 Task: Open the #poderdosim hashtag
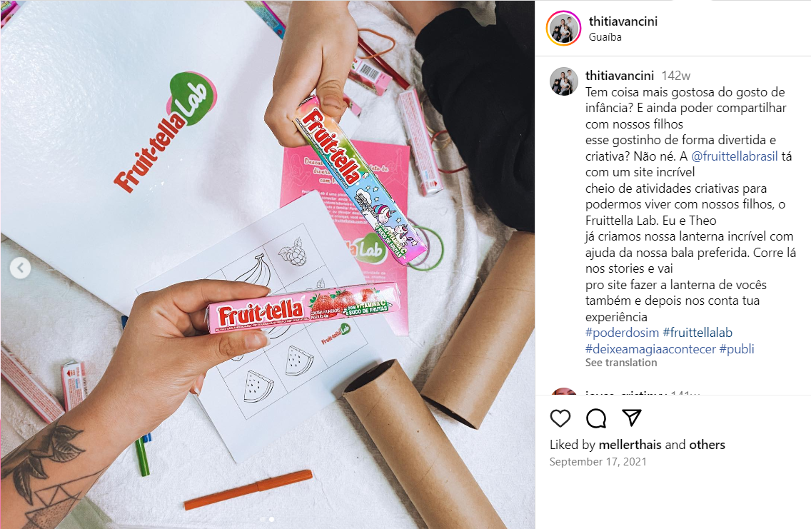623,333
